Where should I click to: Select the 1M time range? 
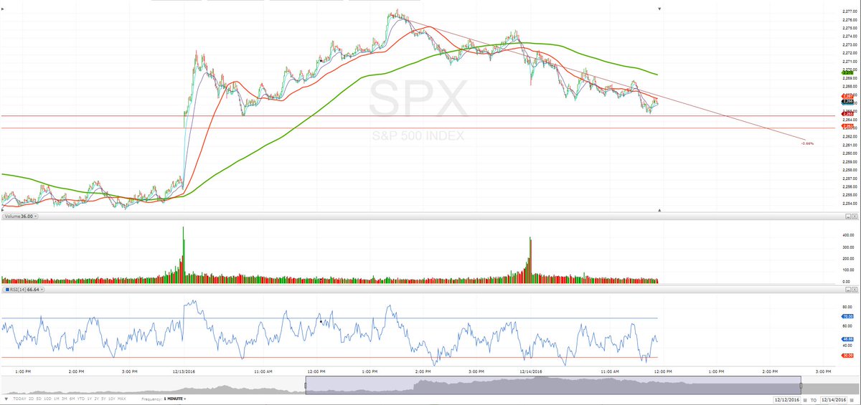click(x=57, y=399)
